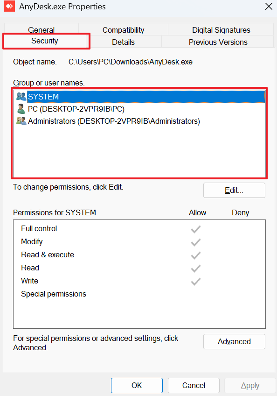Image resolution: width=277 pixels, height=396 pixels.
Task: Click the SYSTEM group icon
Action: [x=21, y=96]
